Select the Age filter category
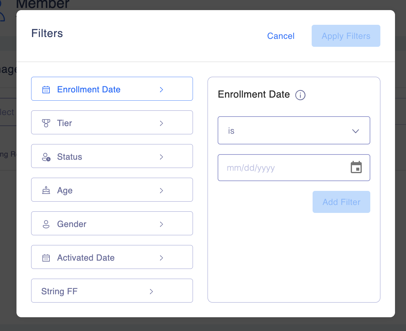 [112, 190]
